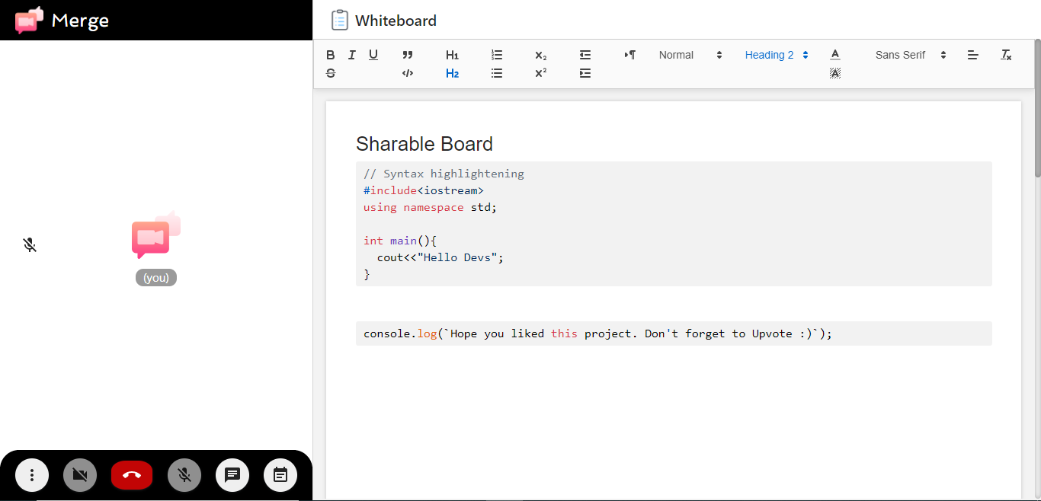Apply superscript formatting
This screenshot has height=501, width=1041.
[x=540, y=73]
